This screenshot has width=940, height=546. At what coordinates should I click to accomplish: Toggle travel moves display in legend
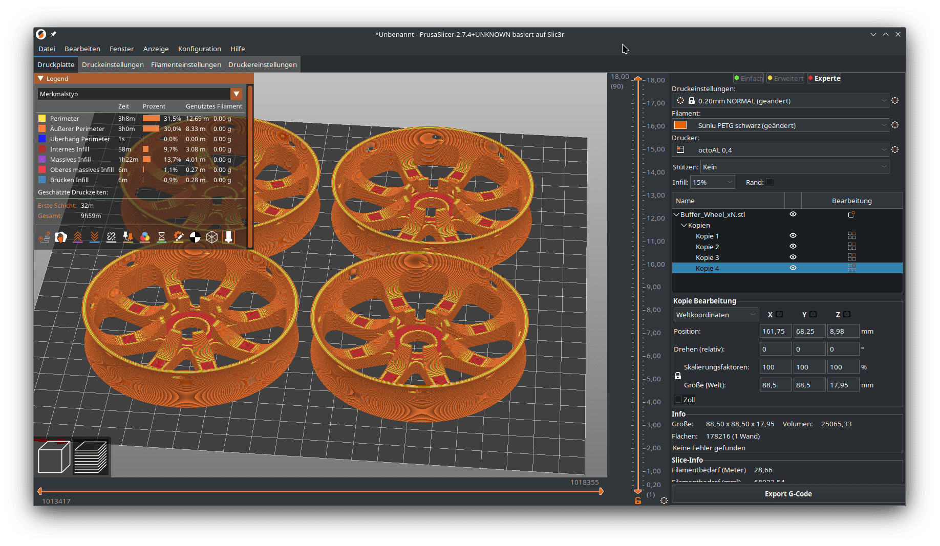coord(44,237)
